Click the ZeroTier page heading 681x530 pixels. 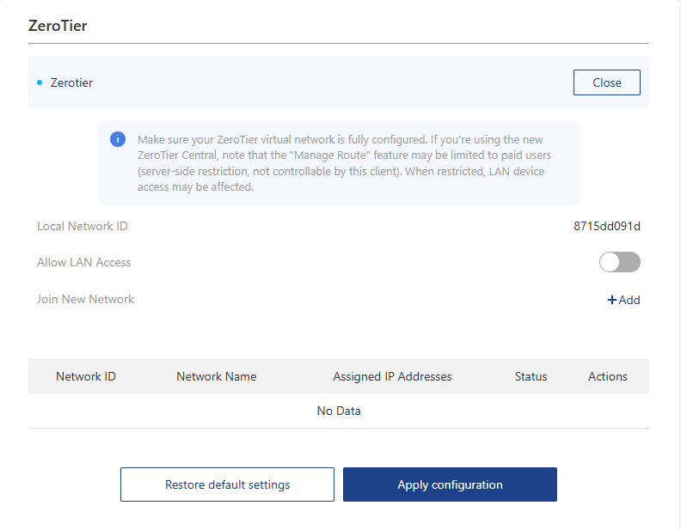pyautogui.click(x=58, y=26)
